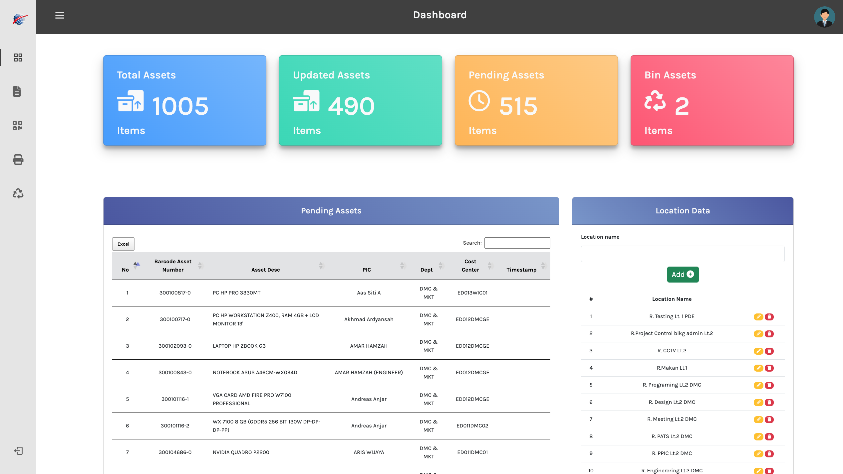Edit location R.Project Control blkg admin Lt.2
Screen dimensions: 843x474
[x=758, y=334]
